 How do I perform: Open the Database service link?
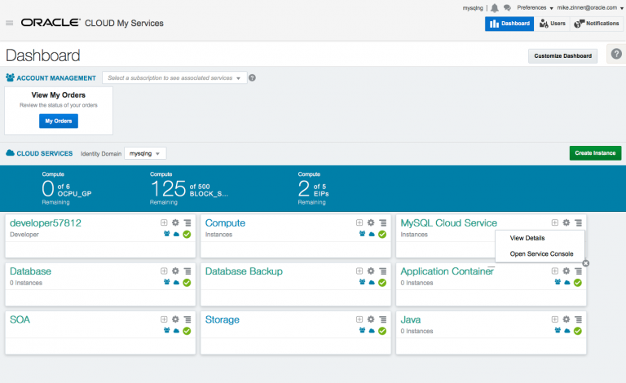tap(30, 271)
